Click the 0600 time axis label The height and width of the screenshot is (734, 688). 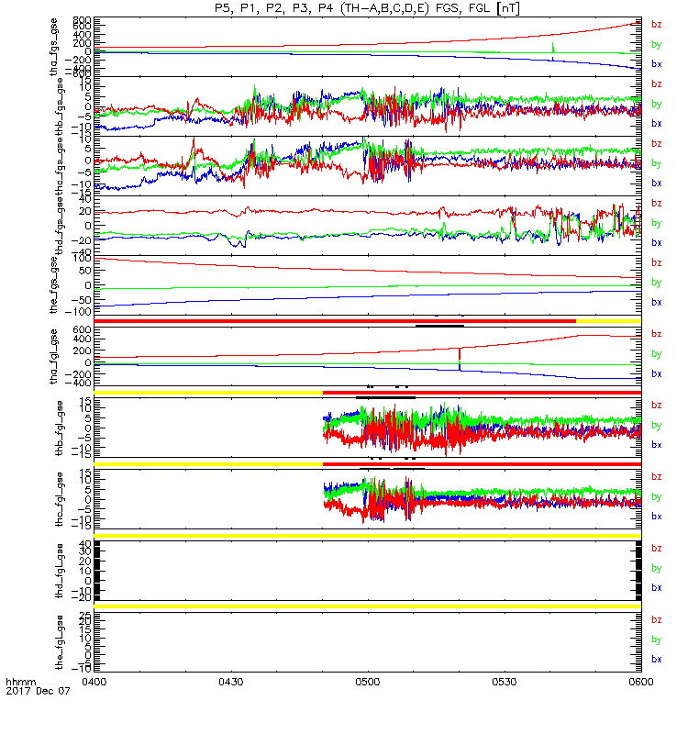point(641,682)
